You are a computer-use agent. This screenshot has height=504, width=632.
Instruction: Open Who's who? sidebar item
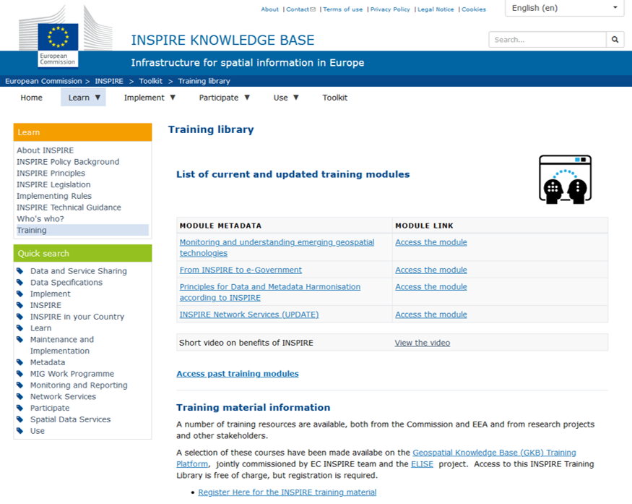[x=40, y=218]
